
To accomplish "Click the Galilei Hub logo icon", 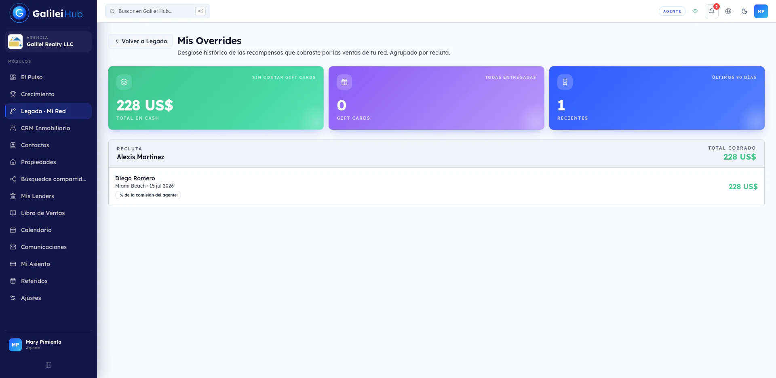I will tap(19, 13).
